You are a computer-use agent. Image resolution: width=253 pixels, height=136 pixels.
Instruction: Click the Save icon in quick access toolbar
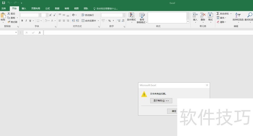pyautogui.click(x=3, y=3)
